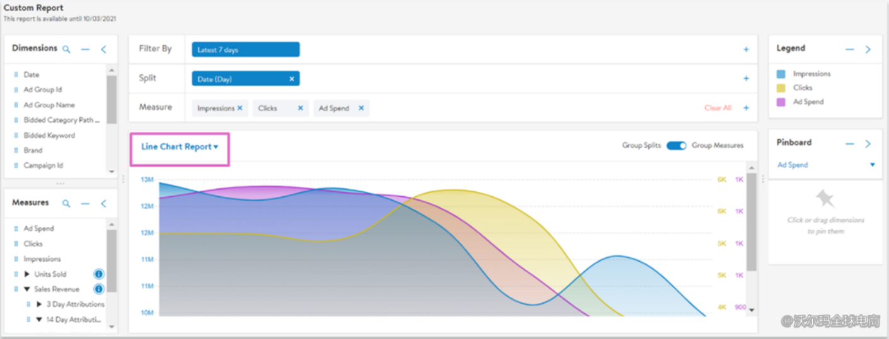Remove the Ad Spend measure chip
Viewport: 889px width, 339px height.
pos(361,108)
